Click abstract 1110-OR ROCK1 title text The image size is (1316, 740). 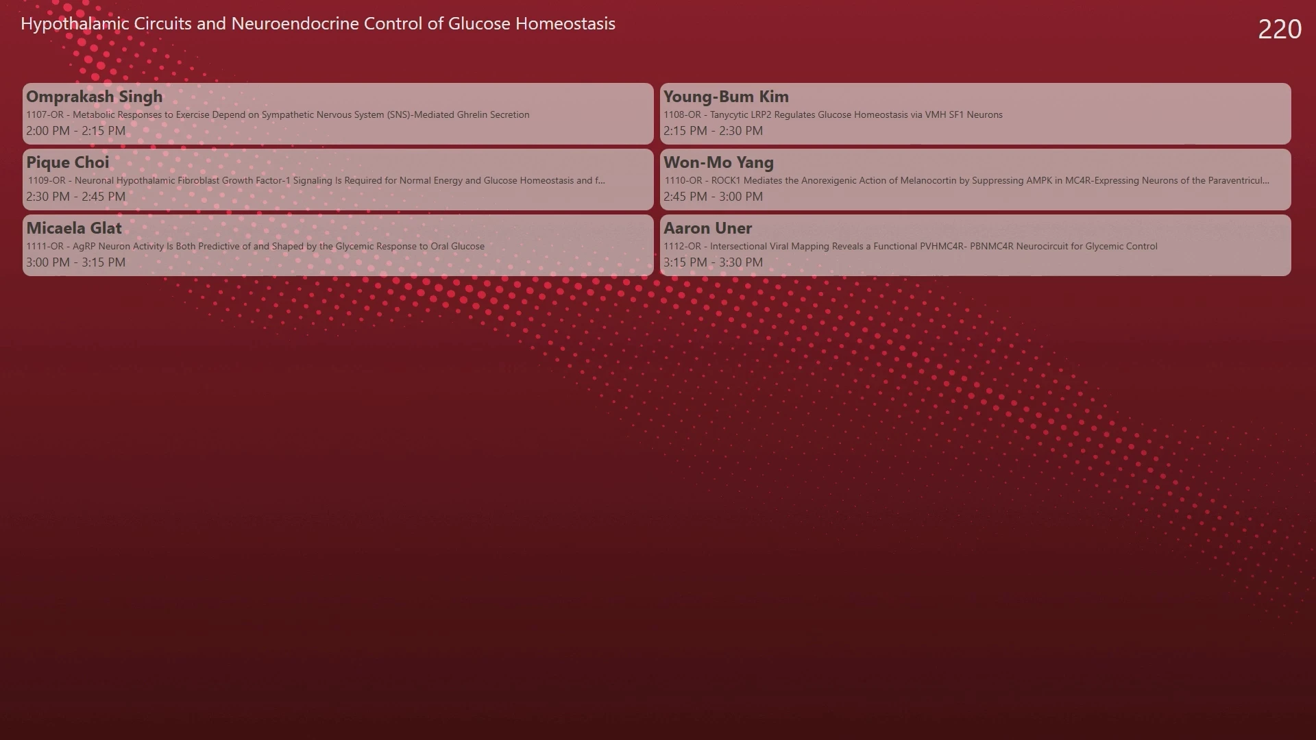coord(966,180)
